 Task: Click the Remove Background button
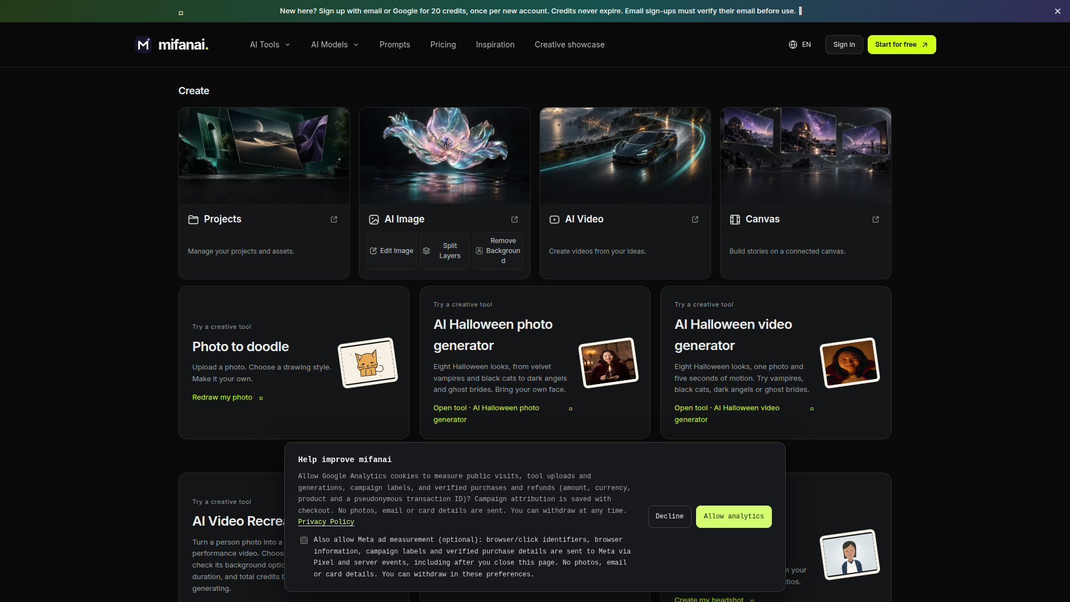pyautogui.click(x=498, y=251)
